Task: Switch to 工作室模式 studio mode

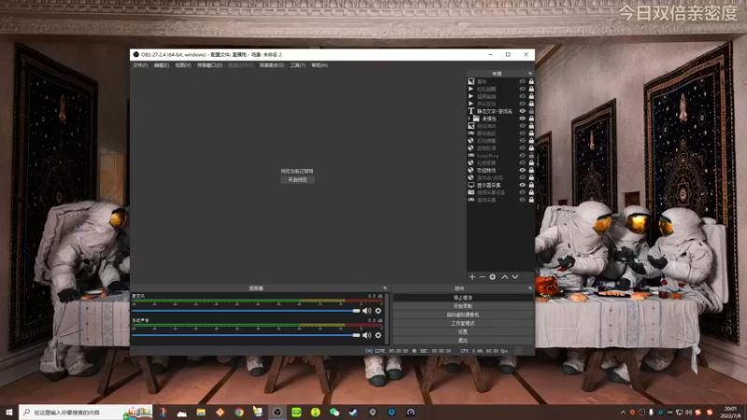Action: 462,323
